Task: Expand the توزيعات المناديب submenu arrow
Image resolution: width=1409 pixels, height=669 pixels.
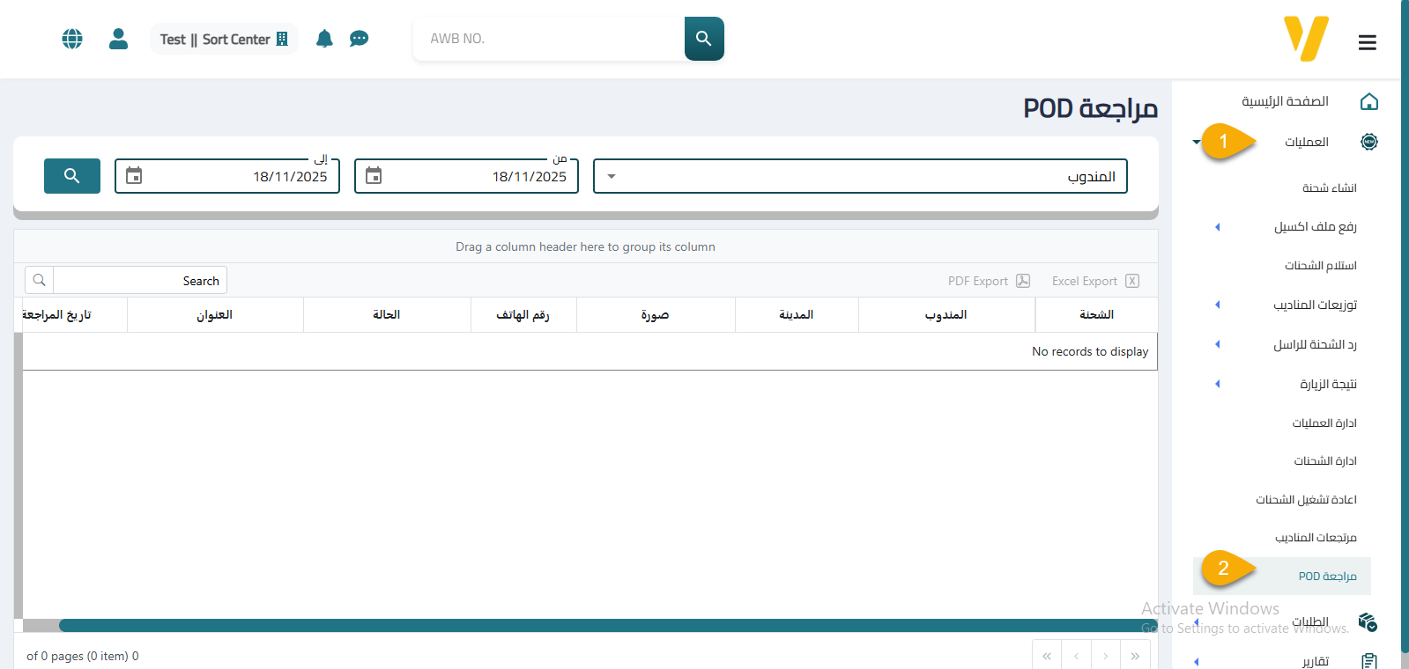Action: [x=1218, y=305]
